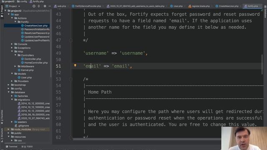Click file icon beside .gitignore
The width and height of the screenshot is (267, 150).
pos(16,126)
